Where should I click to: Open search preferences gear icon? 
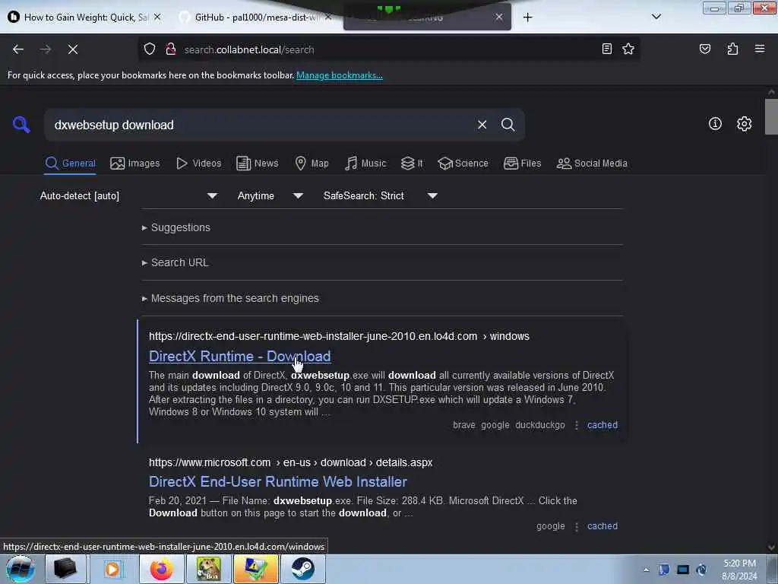click(744, 124)
